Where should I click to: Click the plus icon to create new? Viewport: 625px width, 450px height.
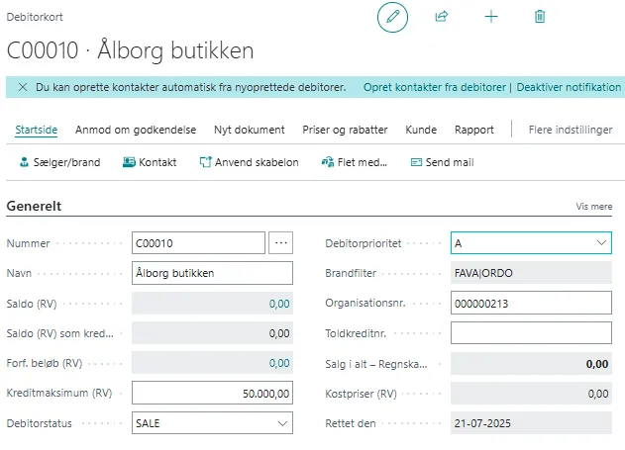(490, 17)
